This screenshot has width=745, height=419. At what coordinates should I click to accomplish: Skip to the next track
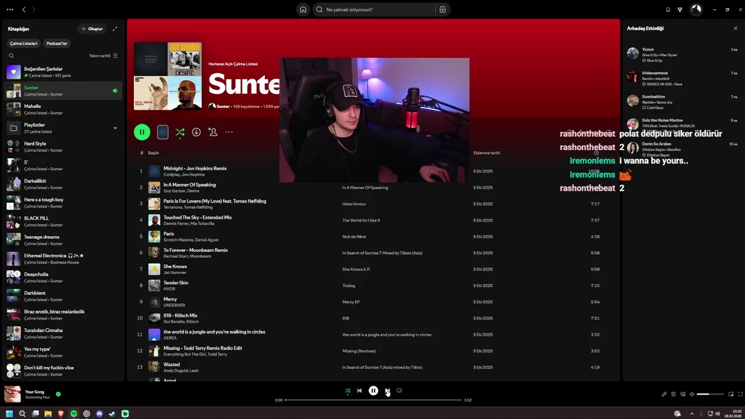(x=387, y=390)
